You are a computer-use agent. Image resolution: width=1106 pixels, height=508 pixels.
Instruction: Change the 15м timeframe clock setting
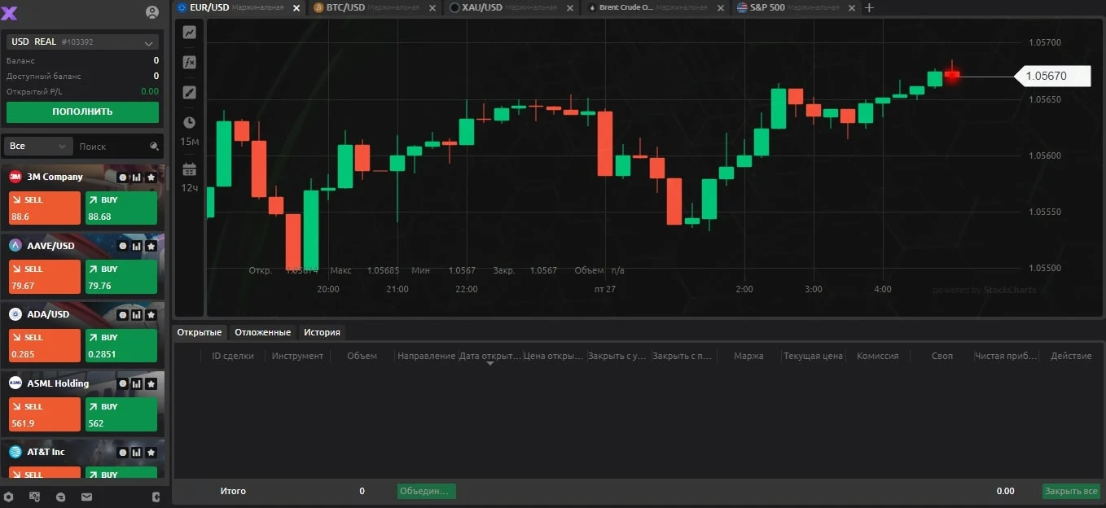[189, 122]
